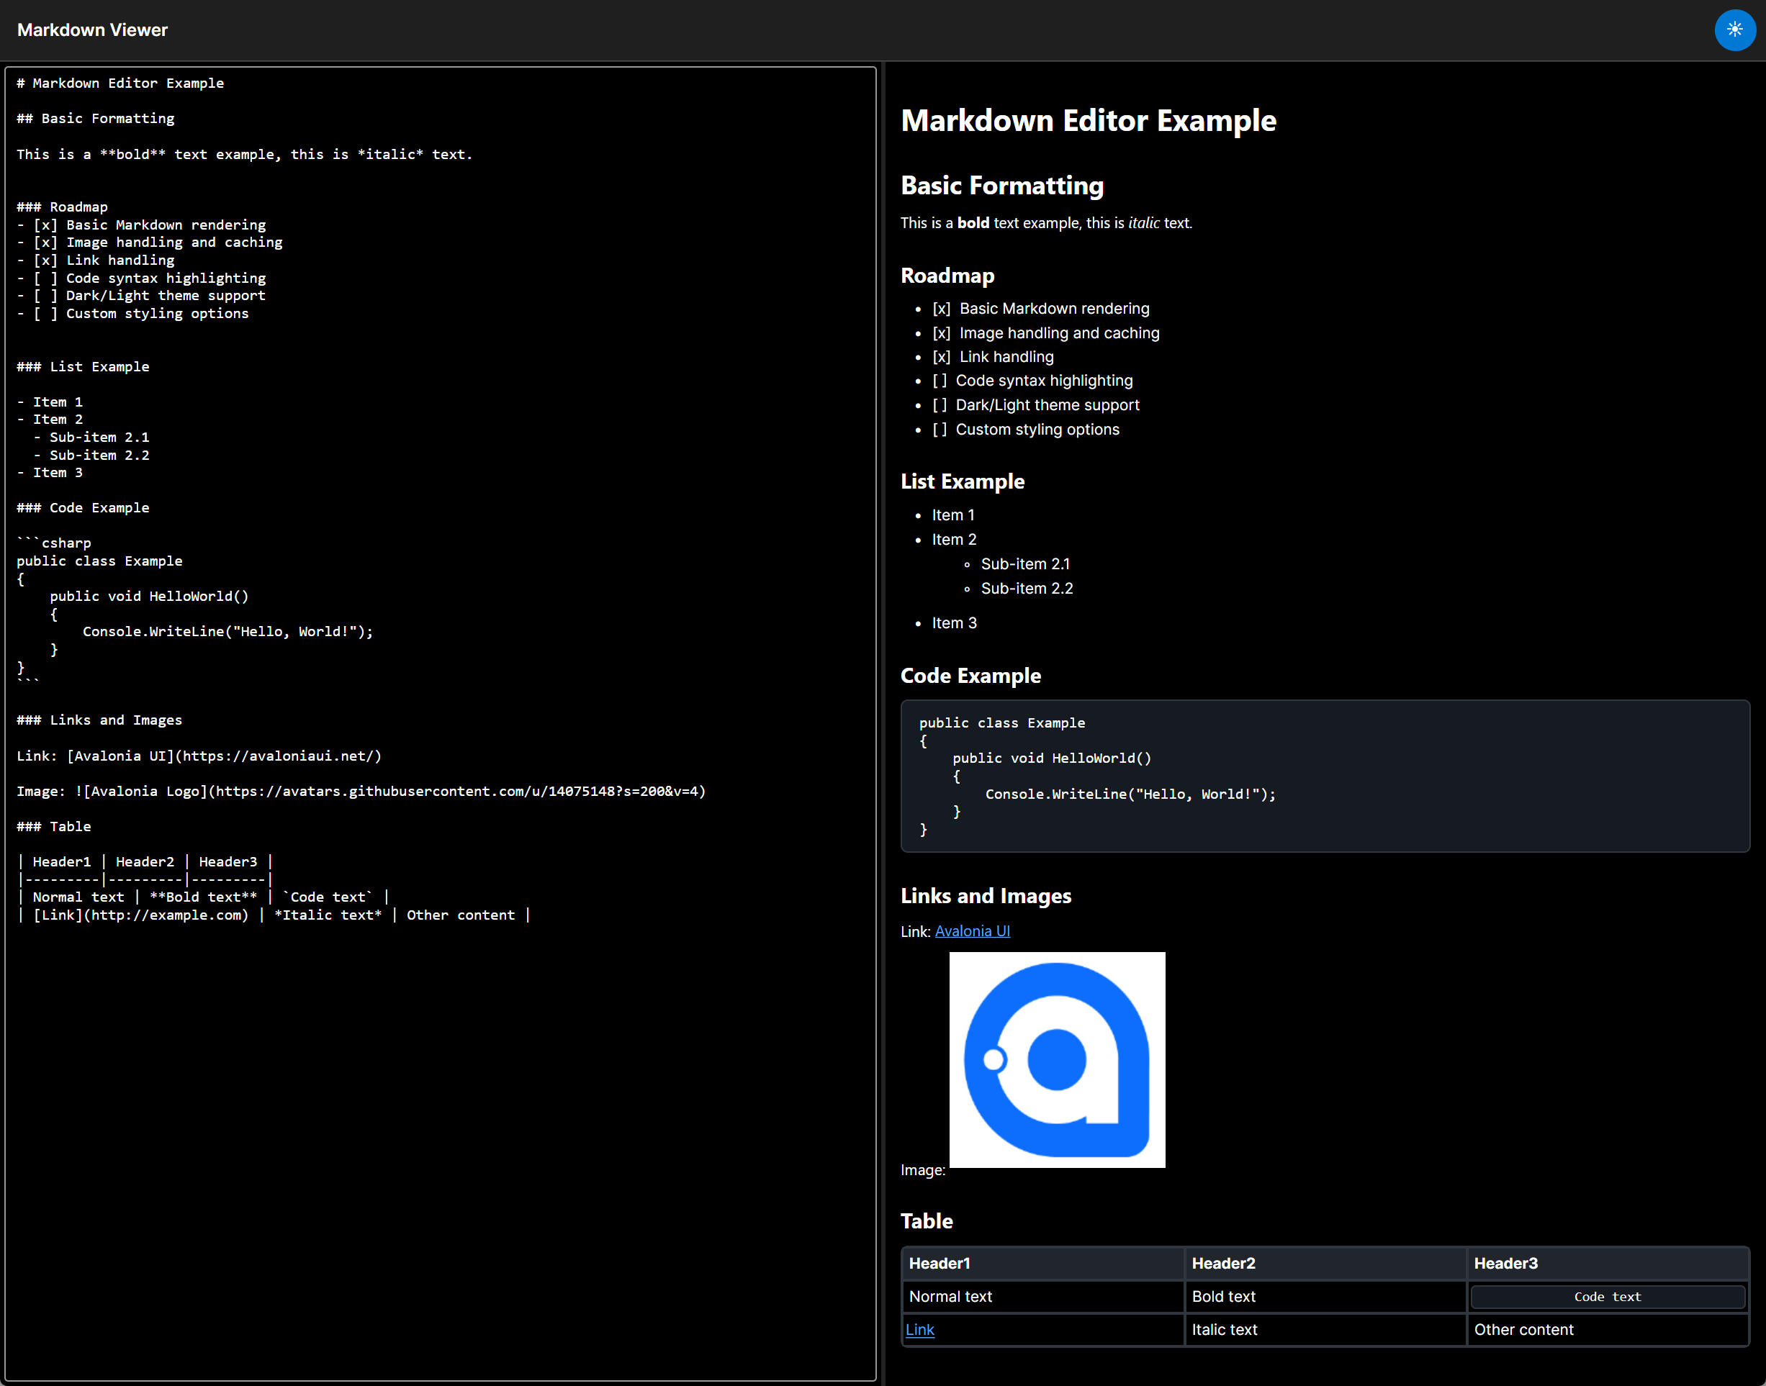Click the 'Links and Images' preview heading
This screenshot has height=1386, width=1766.
pyautogui.click(x=986, y=896)
